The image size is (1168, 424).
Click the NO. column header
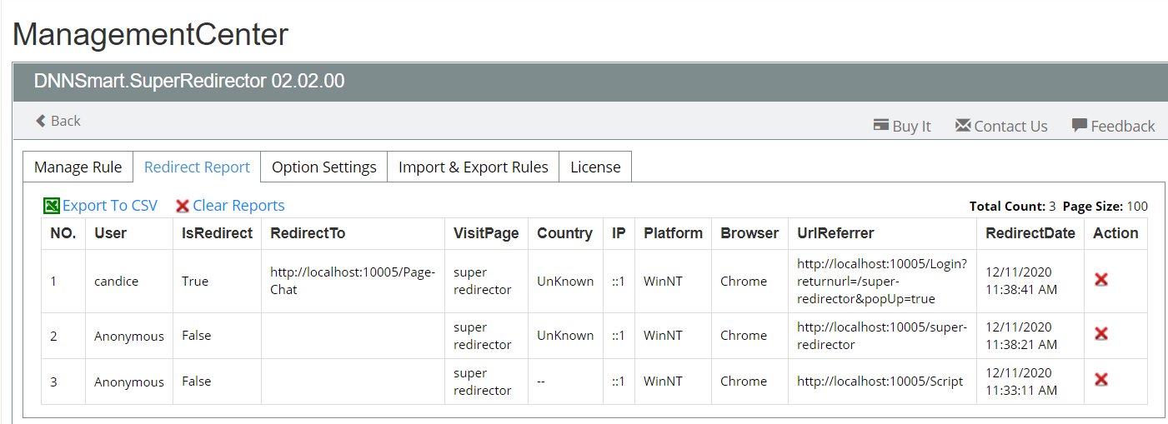(x=63, y=233)
